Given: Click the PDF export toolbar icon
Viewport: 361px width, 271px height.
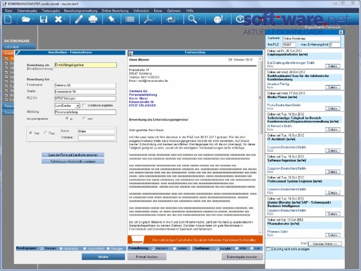Looking at the screenshot, I should (x=148, y=19).
